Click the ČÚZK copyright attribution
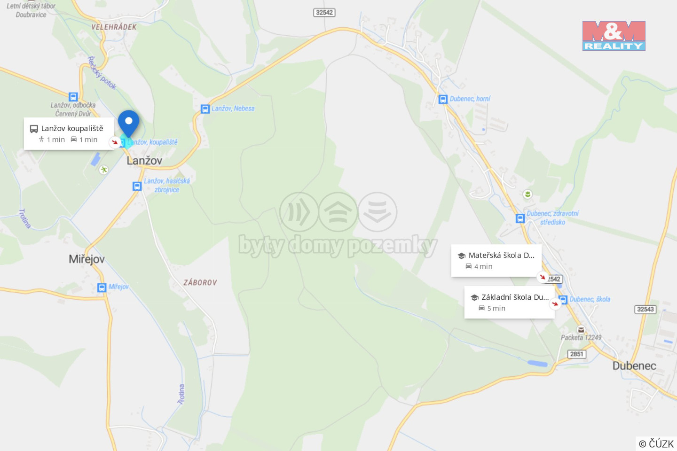This screenshot has width=677, height=451. (x=656, y=443)
